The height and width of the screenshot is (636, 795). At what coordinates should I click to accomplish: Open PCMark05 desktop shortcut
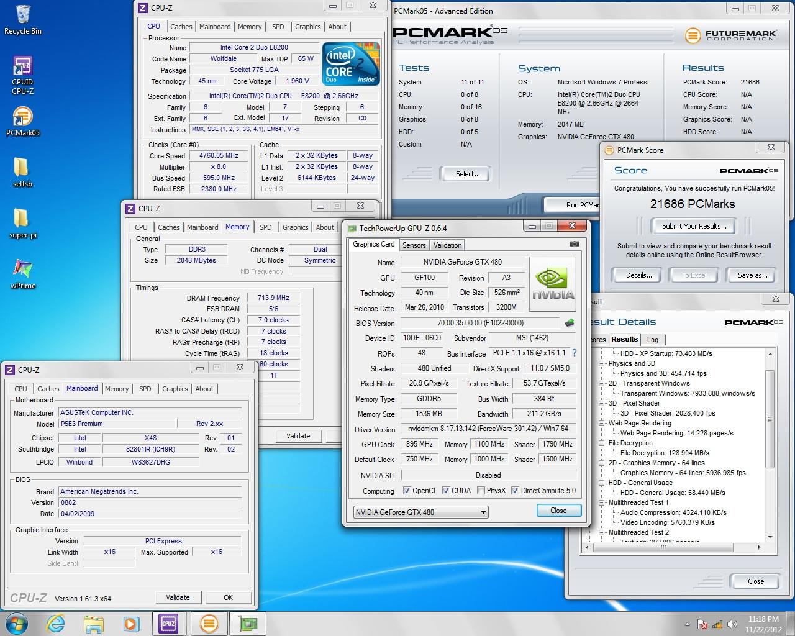22,121
